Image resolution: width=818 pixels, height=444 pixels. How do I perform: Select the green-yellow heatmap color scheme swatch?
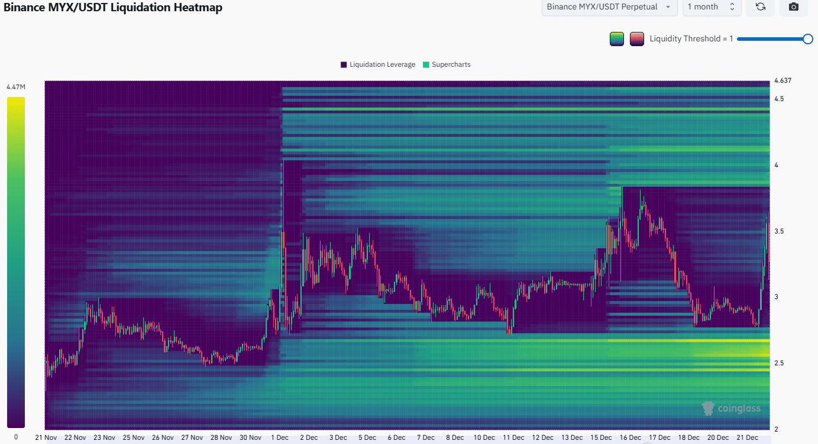pyautogui.click(x=617, y=39)
